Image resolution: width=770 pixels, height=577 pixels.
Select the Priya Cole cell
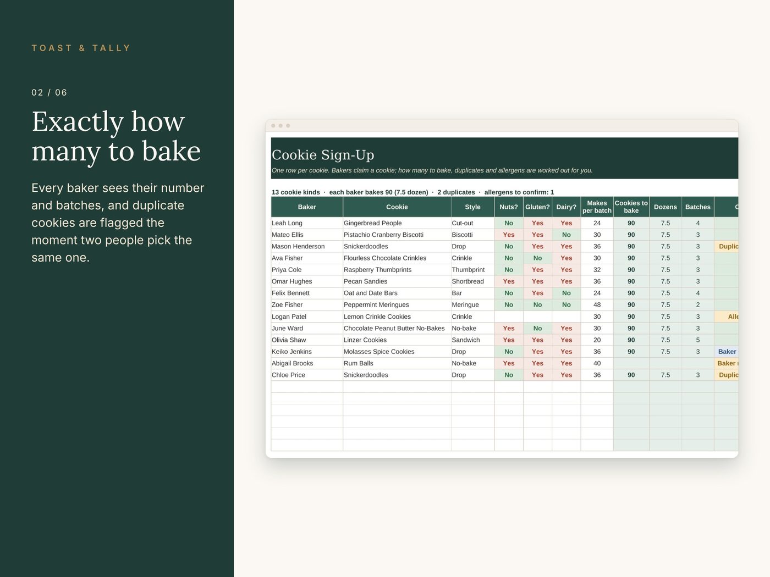click(307, 270)
